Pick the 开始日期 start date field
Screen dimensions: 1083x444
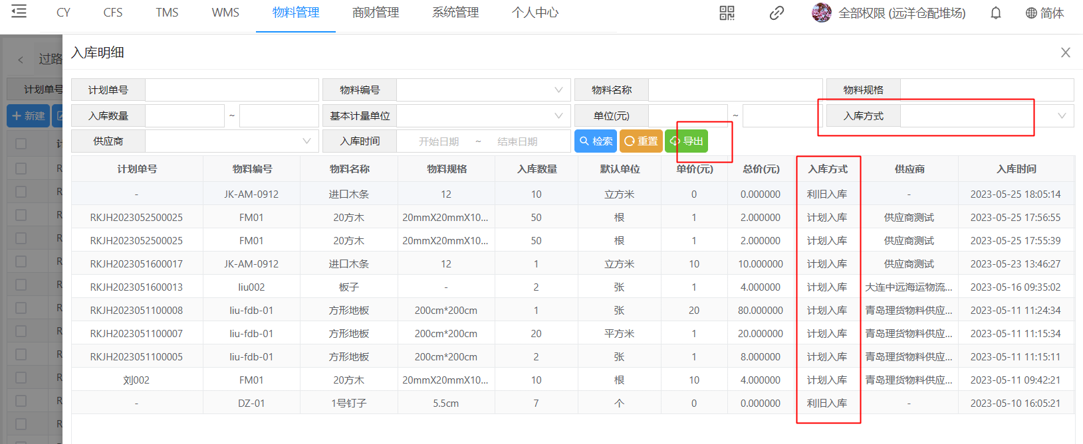(x=439, y=141)
